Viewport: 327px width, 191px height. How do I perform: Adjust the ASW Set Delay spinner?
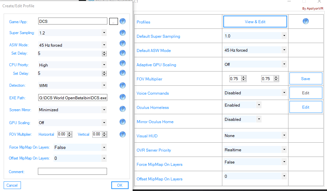(x=104, y=53)
